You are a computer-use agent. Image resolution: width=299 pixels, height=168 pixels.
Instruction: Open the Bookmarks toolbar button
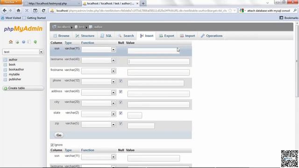pyautogui.click(x=289, y=18)
